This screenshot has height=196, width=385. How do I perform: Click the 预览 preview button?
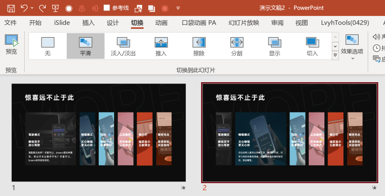click(11, 44)
